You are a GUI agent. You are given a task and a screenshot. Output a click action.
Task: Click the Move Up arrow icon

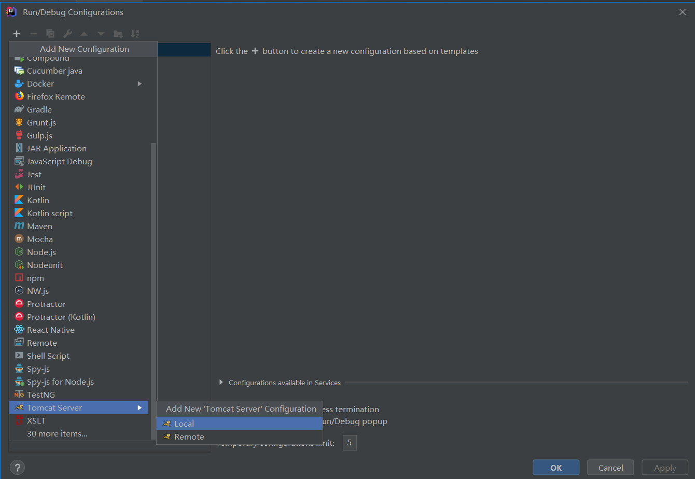[84, 33]
